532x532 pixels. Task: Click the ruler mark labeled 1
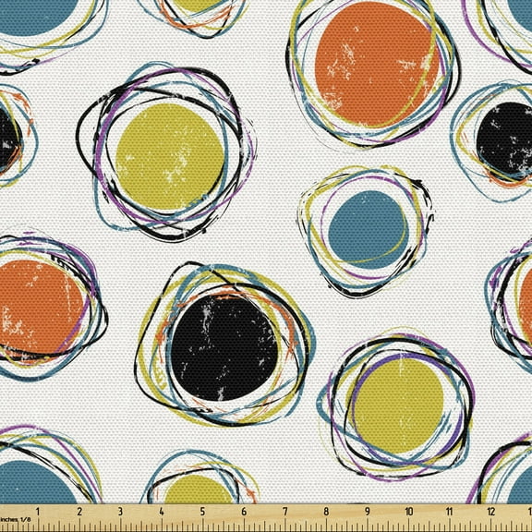click(38, 512)
